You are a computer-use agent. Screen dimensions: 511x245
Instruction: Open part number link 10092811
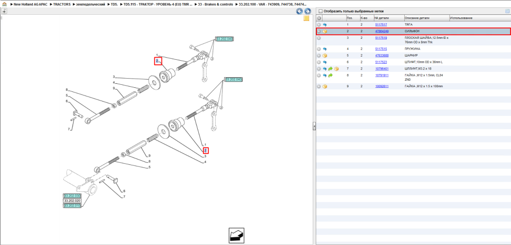coord(382,87)
